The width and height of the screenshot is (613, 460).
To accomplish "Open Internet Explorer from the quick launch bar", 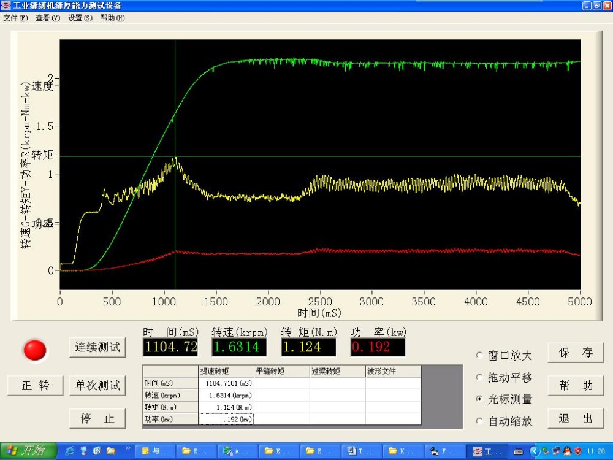I will tap(70, 451).
